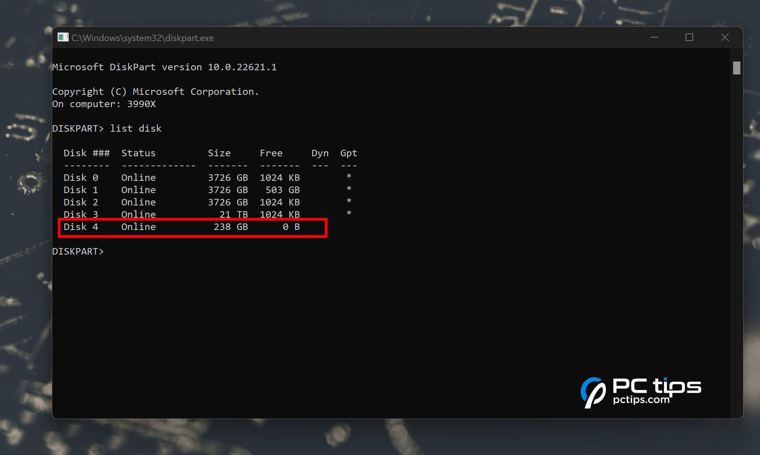Click the 503 GB free value
Image resolution: width=760 pixels, height=455 pixels.
[282, 190]
